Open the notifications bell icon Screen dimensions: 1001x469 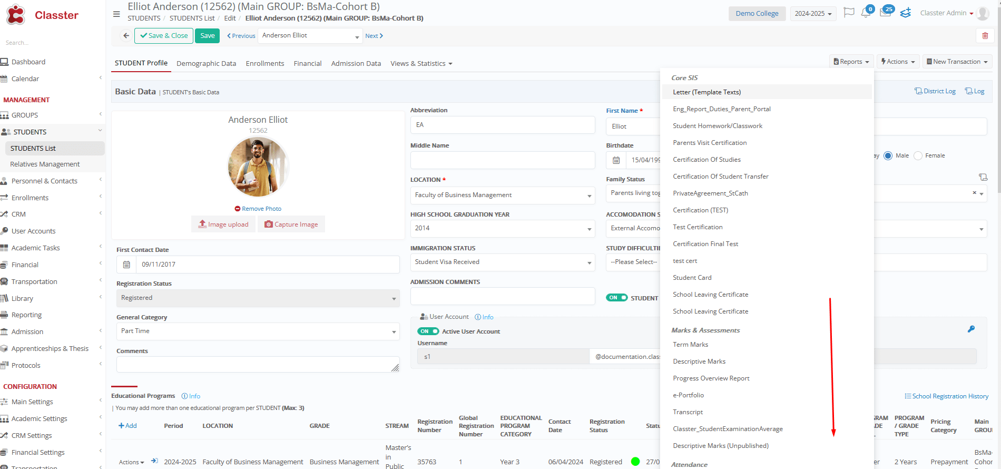866,13
